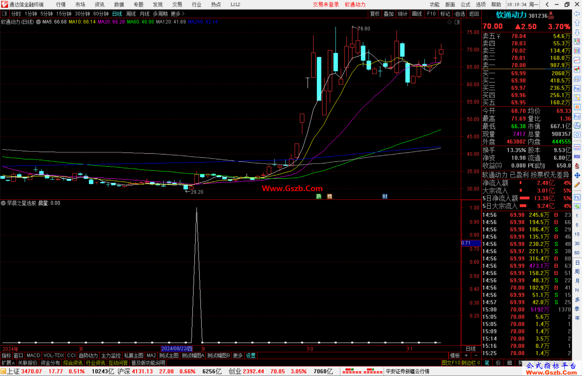
Task: Click the circle square icon in sidebar
Action: (x=577, y=135)
